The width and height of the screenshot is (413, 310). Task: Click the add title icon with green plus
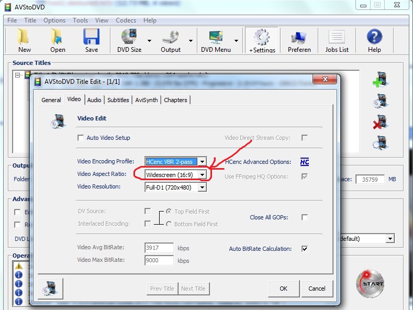[381, 80]
